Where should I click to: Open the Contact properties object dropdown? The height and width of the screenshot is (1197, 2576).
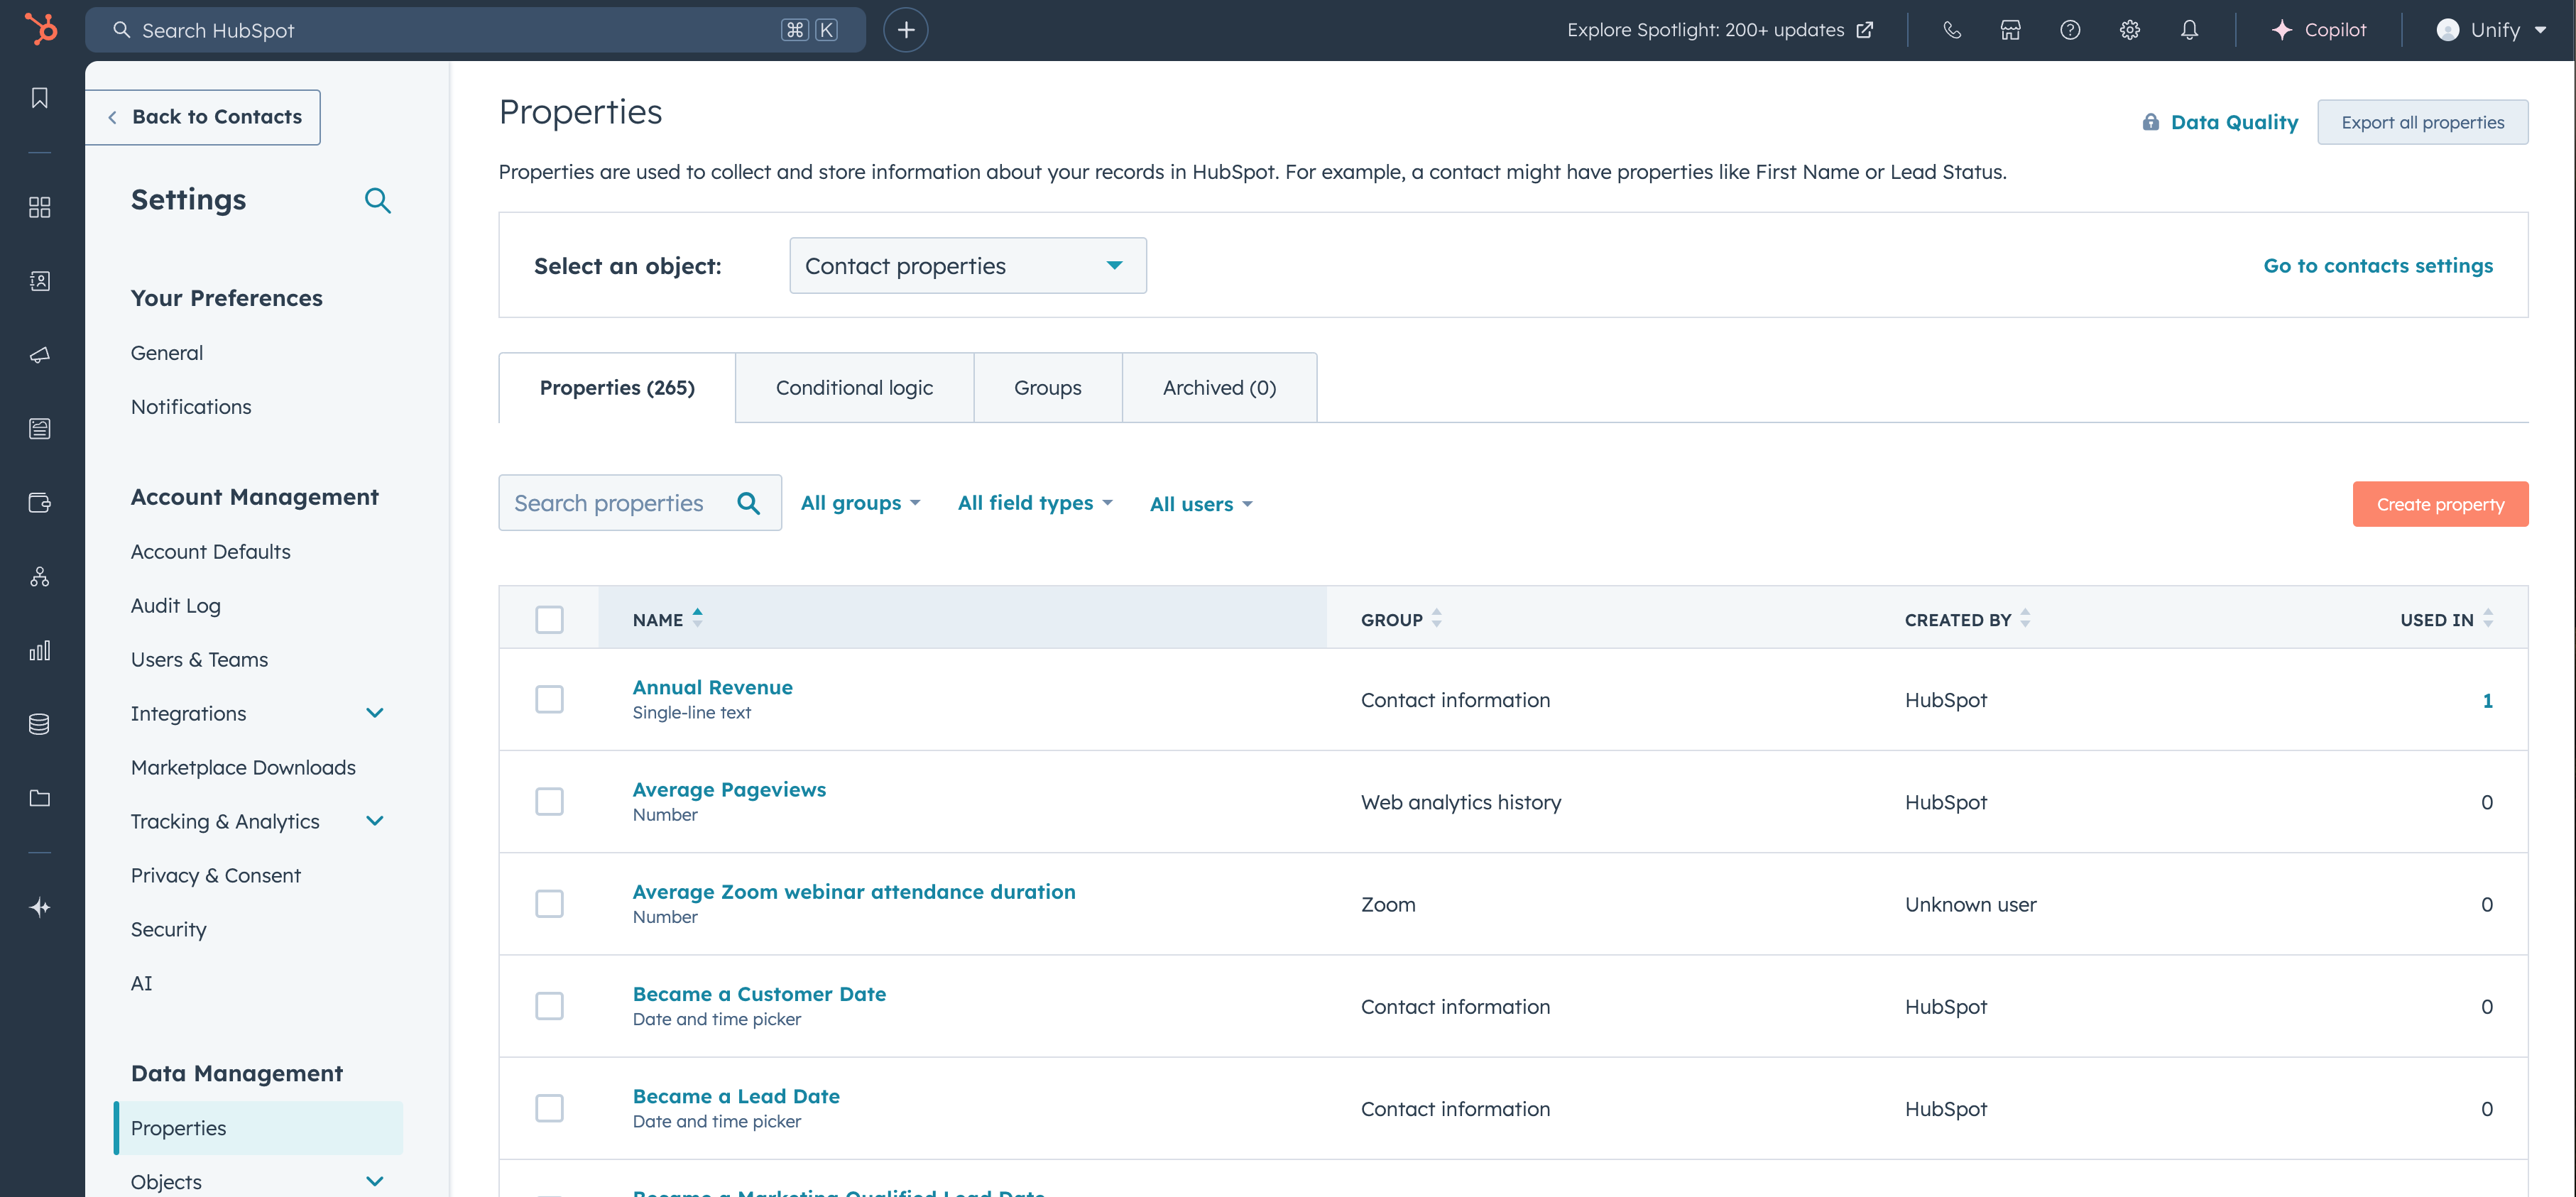pyautogui.click(x=967, y=266)
